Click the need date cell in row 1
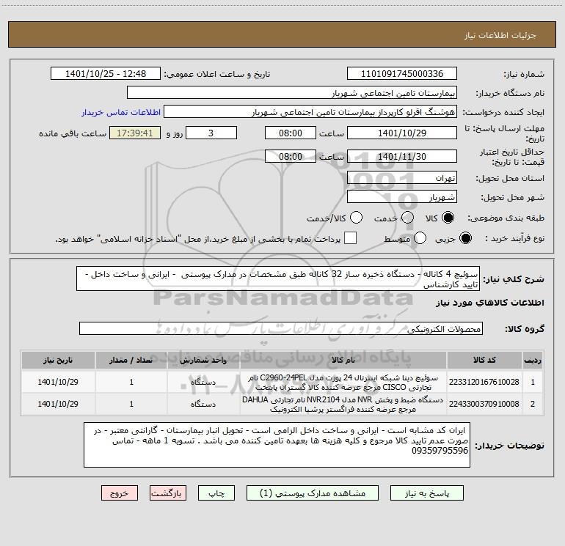 (x=58, y=383)
